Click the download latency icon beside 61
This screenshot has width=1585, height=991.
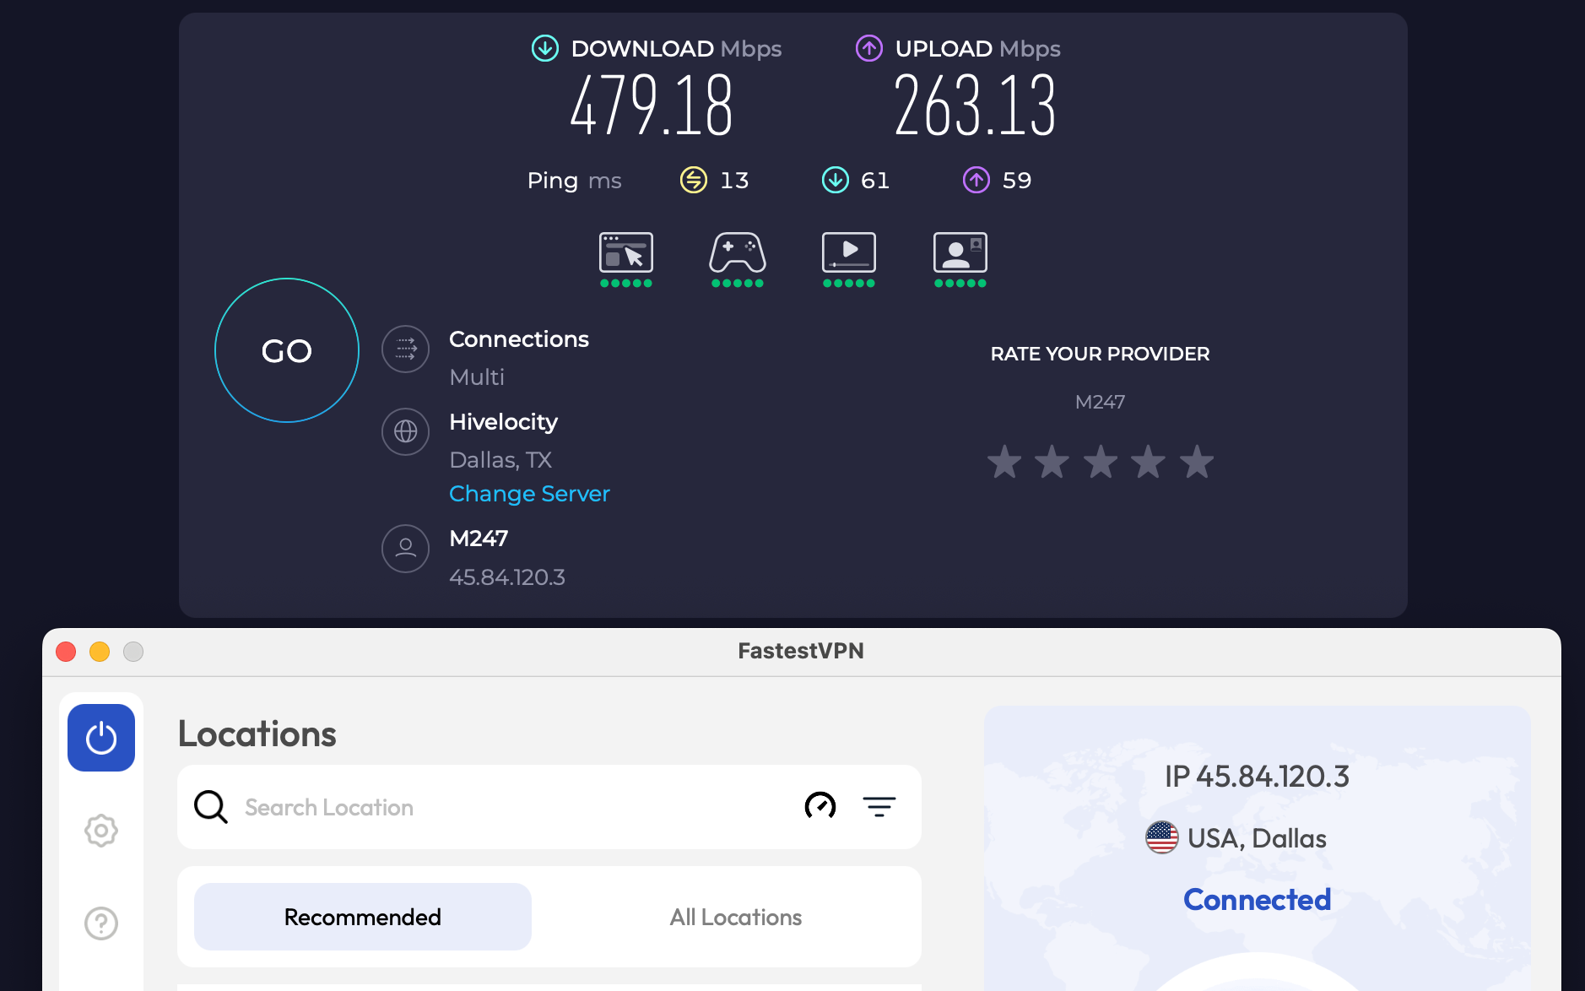pos(836,180)
